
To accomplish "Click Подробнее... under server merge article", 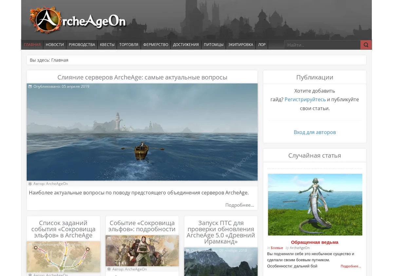I will (240, 205).
